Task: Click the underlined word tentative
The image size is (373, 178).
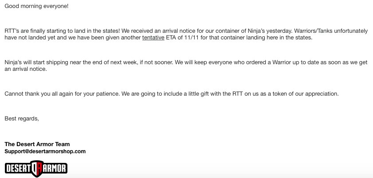Action: click(x=153, y=38)
